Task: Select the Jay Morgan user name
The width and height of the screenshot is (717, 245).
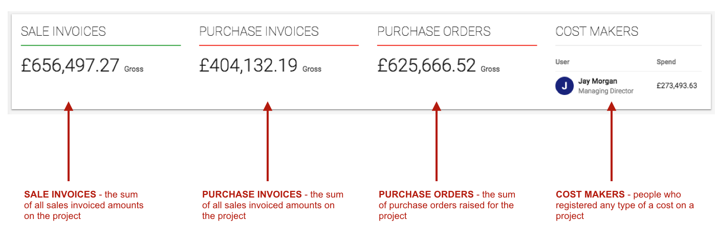Action: (598, 81)
